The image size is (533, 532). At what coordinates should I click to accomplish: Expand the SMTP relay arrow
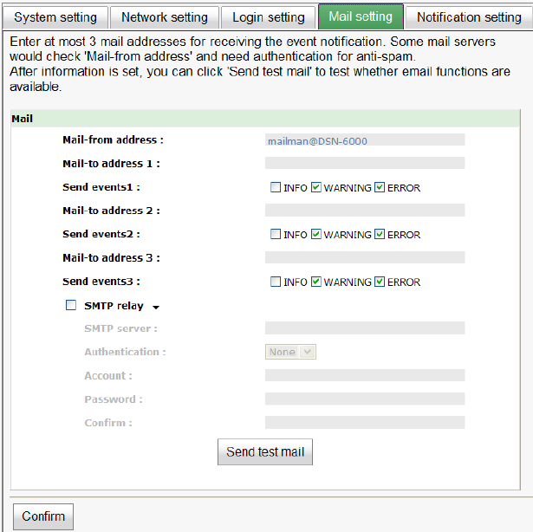pyautogui.click(x=156, y=307)
